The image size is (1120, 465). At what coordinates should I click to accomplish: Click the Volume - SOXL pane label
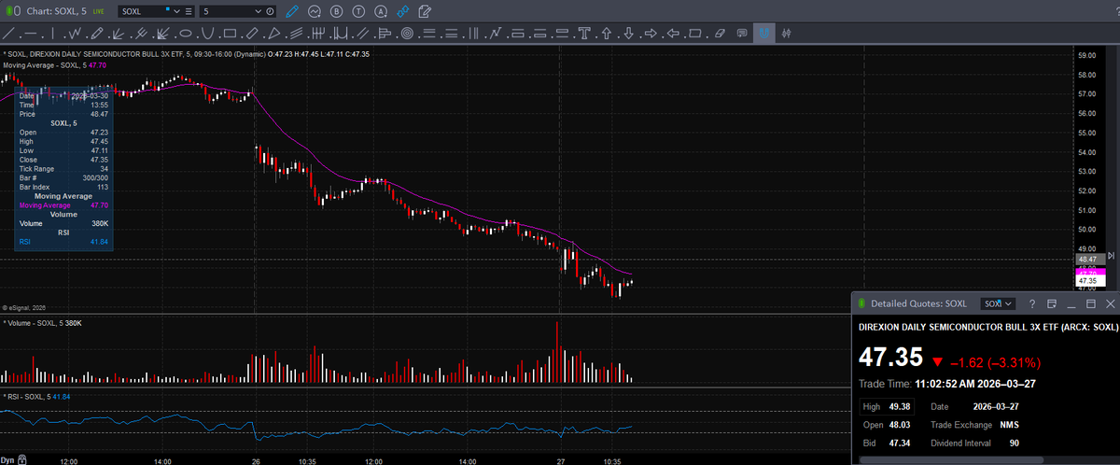[x=43, y=323]
